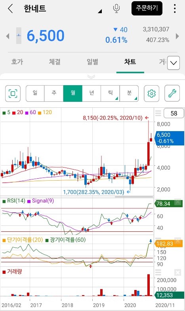Switch to the 일별 tab

coord(92,62)
